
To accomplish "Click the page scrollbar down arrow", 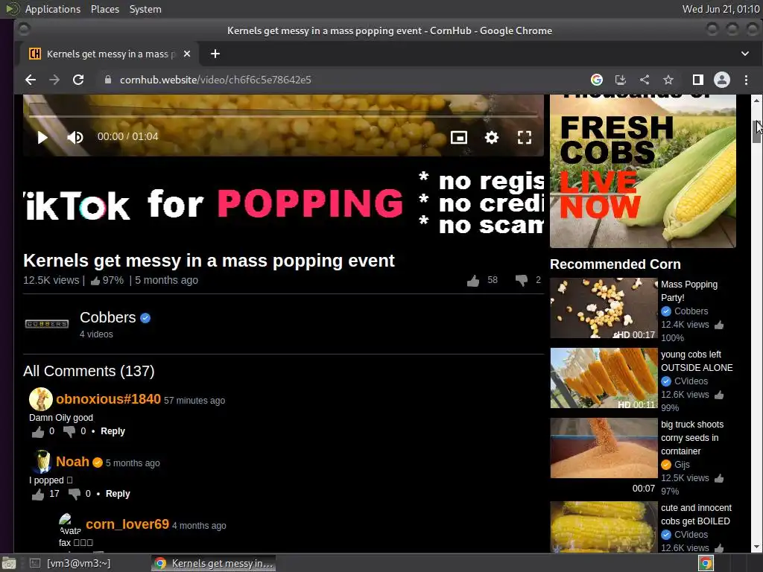I will click(x=756, y=547).
